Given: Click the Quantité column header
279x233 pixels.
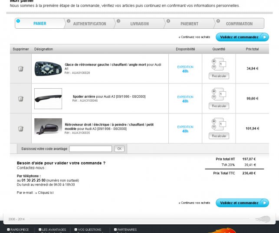Looking at the screenshot, I should pyautogui.click(x=219, y=49).
